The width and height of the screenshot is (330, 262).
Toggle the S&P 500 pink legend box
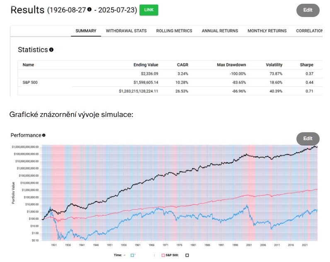click(163, 256)
